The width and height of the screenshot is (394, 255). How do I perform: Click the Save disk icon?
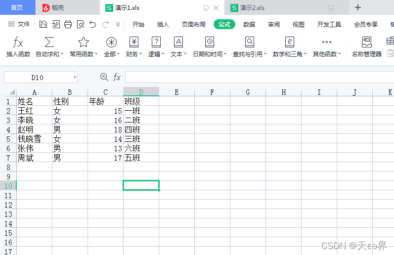click(x=43, y=24)
